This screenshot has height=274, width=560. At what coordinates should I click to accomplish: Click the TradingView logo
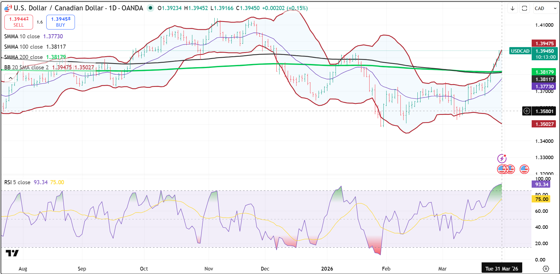point(12,253)
